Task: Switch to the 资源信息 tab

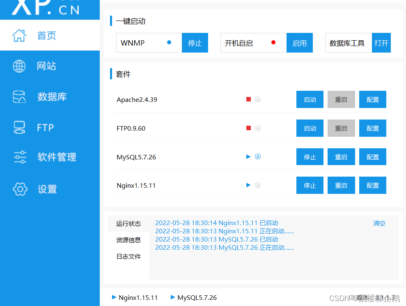Action: coord(128,240)
